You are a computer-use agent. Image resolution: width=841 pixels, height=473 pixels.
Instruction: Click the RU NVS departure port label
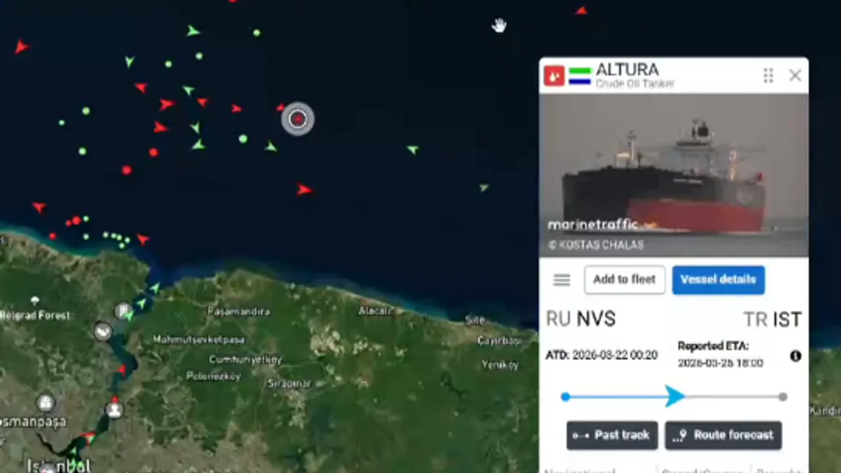coord(581,319)
